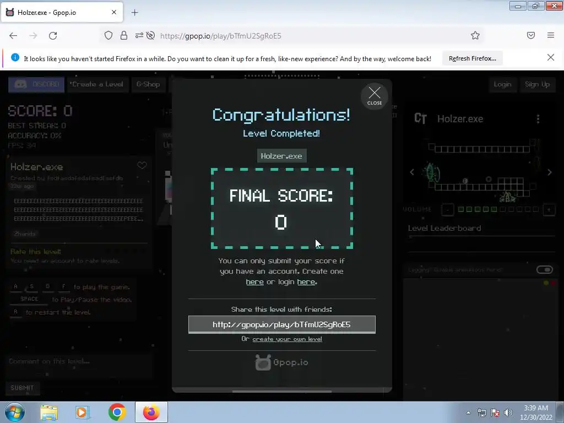Open the G-Shop menu item
Viewport: 564px width, 423px height.
[148, 84]
